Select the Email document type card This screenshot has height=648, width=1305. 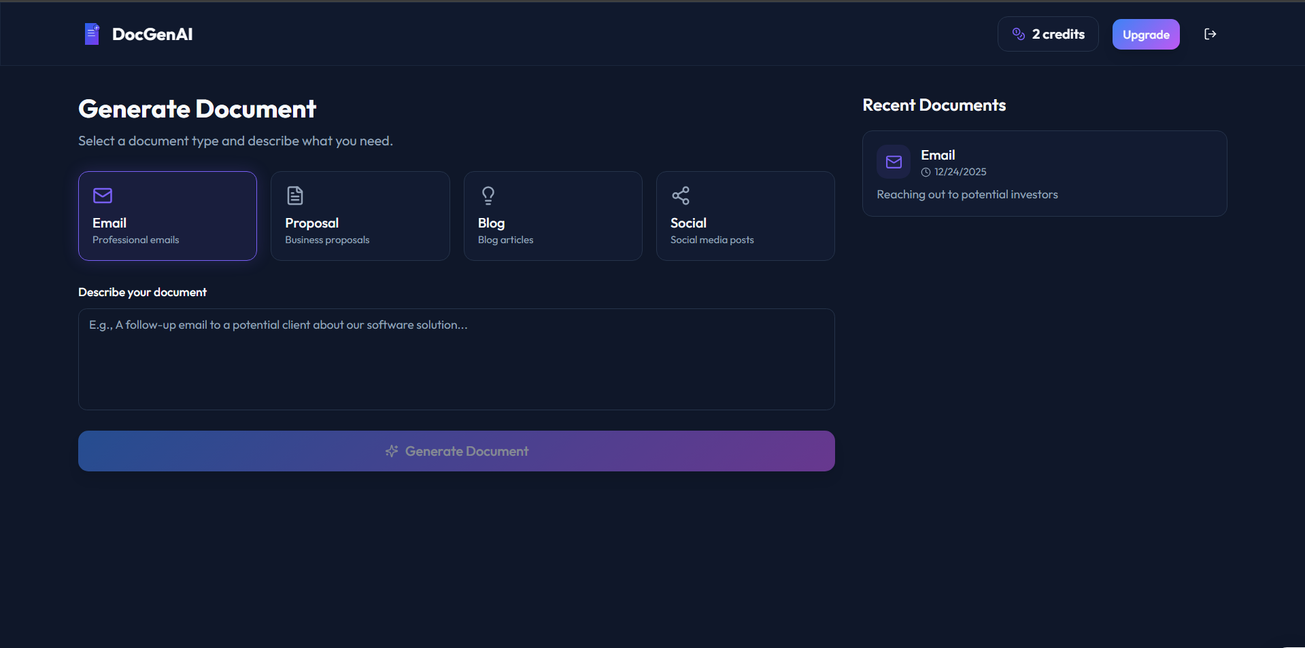pyautogui.click(x=167, y=216)
